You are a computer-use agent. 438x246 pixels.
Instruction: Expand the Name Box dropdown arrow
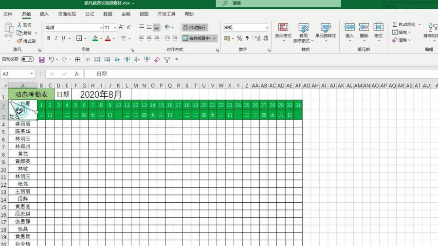32,73
